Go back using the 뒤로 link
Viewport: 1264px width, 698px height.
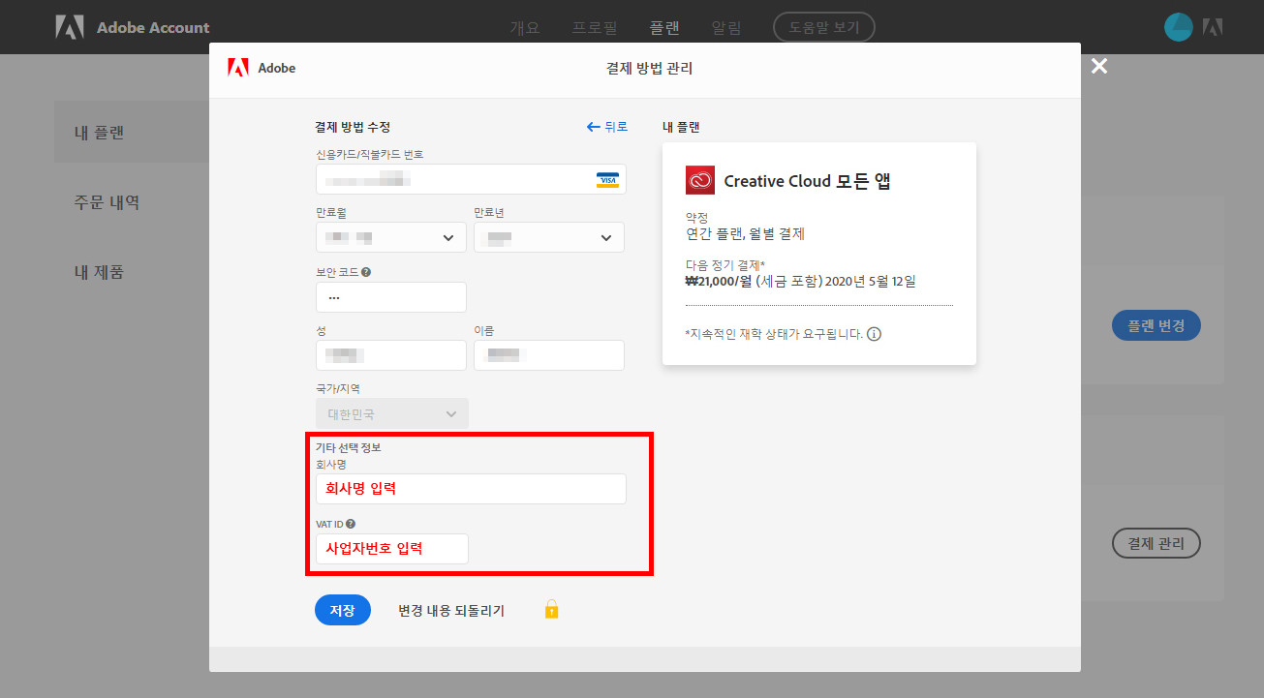[607, 127]
